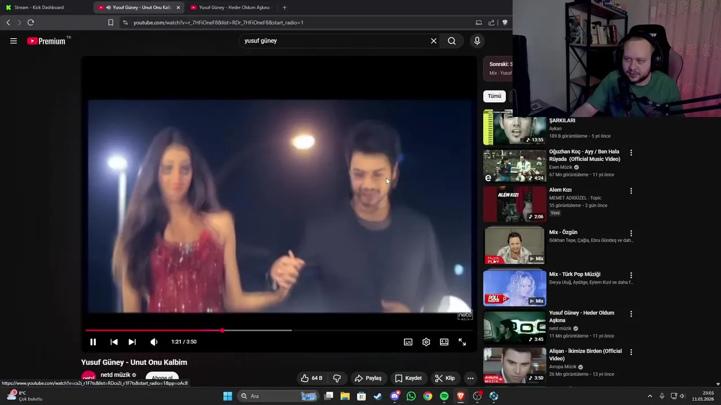
Task: Open the Mix - Özgün playlist thumbnail
Action: pos(515,246)
